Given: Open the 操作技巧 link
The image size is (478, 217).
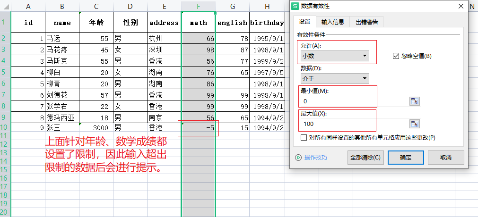Looking at the screenshot, I should click(315, 158).
